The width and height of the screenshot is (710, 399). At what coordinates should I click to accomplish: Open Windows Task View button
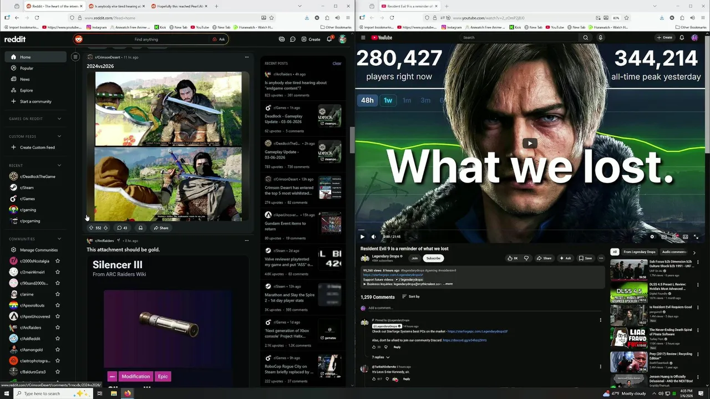[100, 393]
